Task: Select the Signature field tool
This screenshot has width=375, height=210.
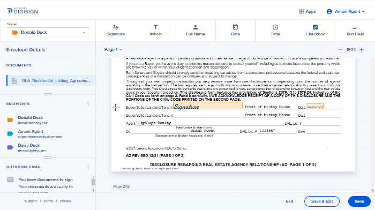Action: [116, 31]
